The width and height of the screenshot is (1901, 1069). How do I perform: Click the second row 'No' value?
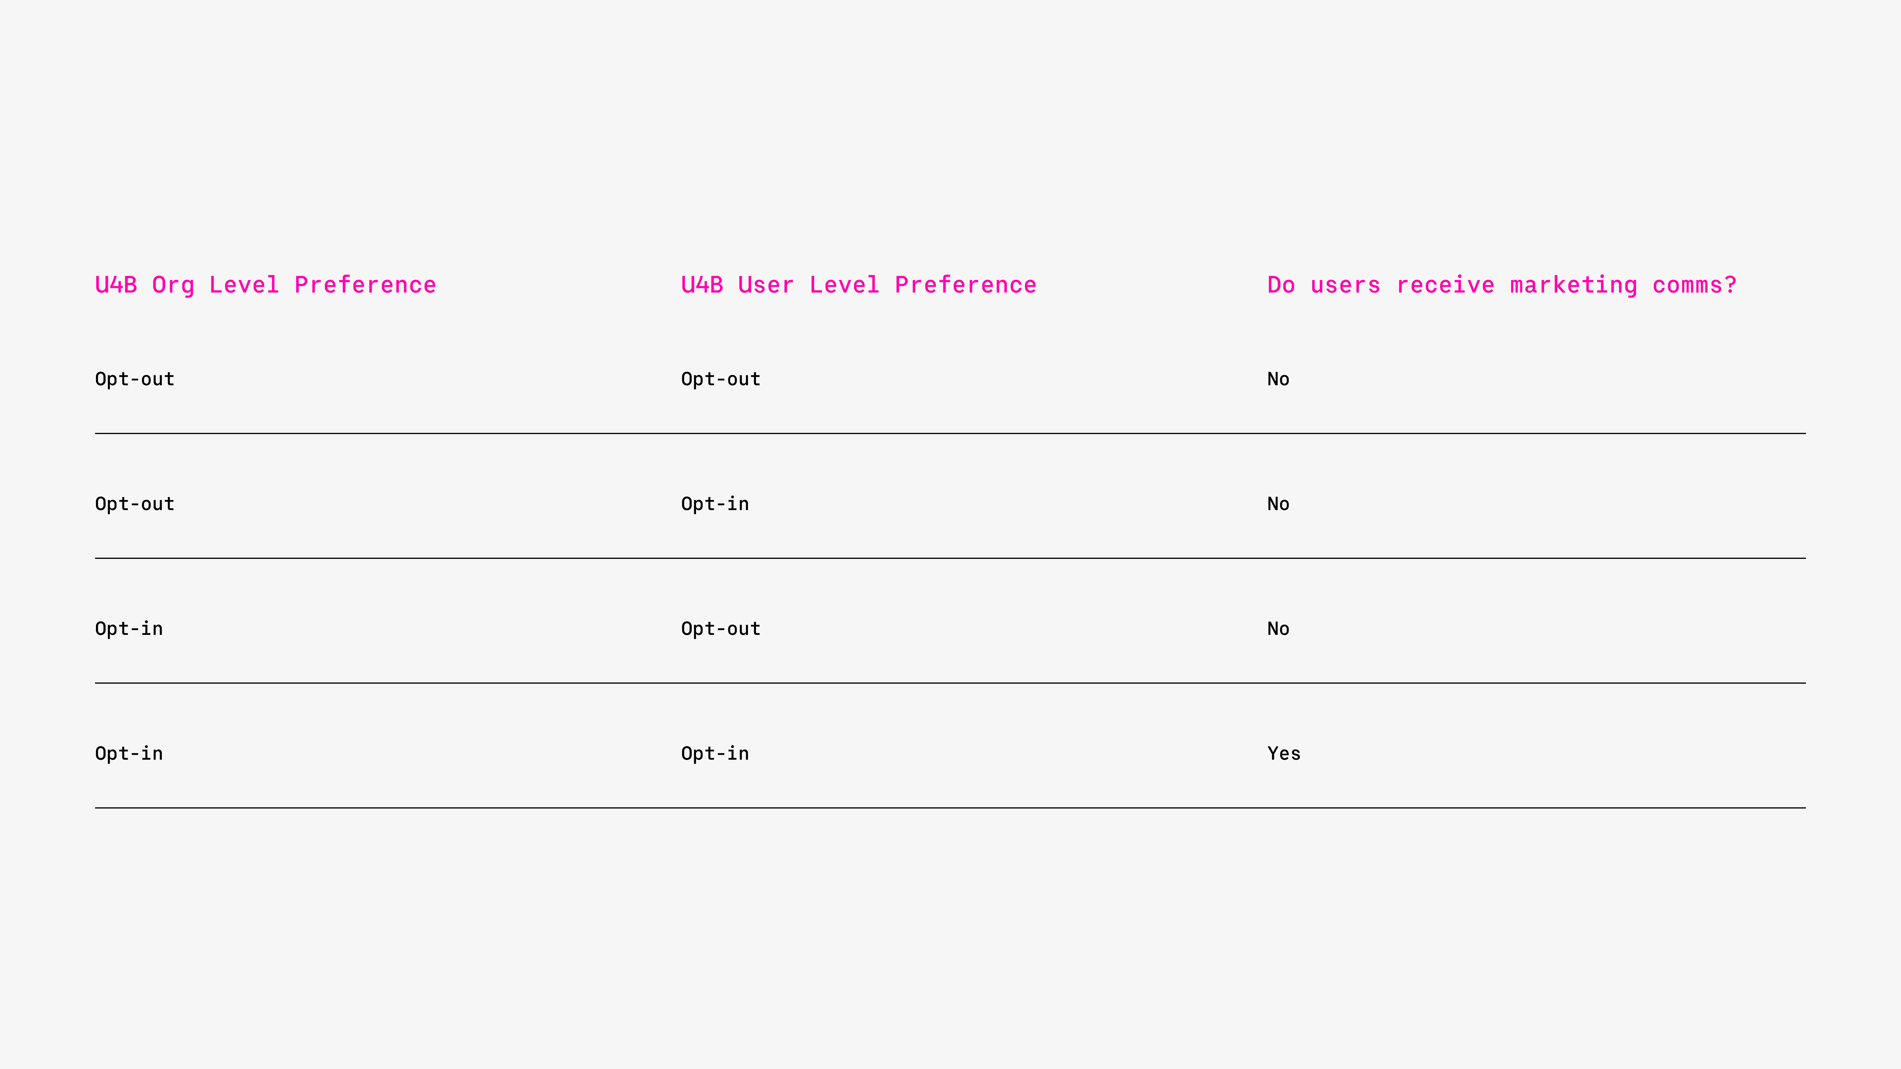click(1278, 504)
